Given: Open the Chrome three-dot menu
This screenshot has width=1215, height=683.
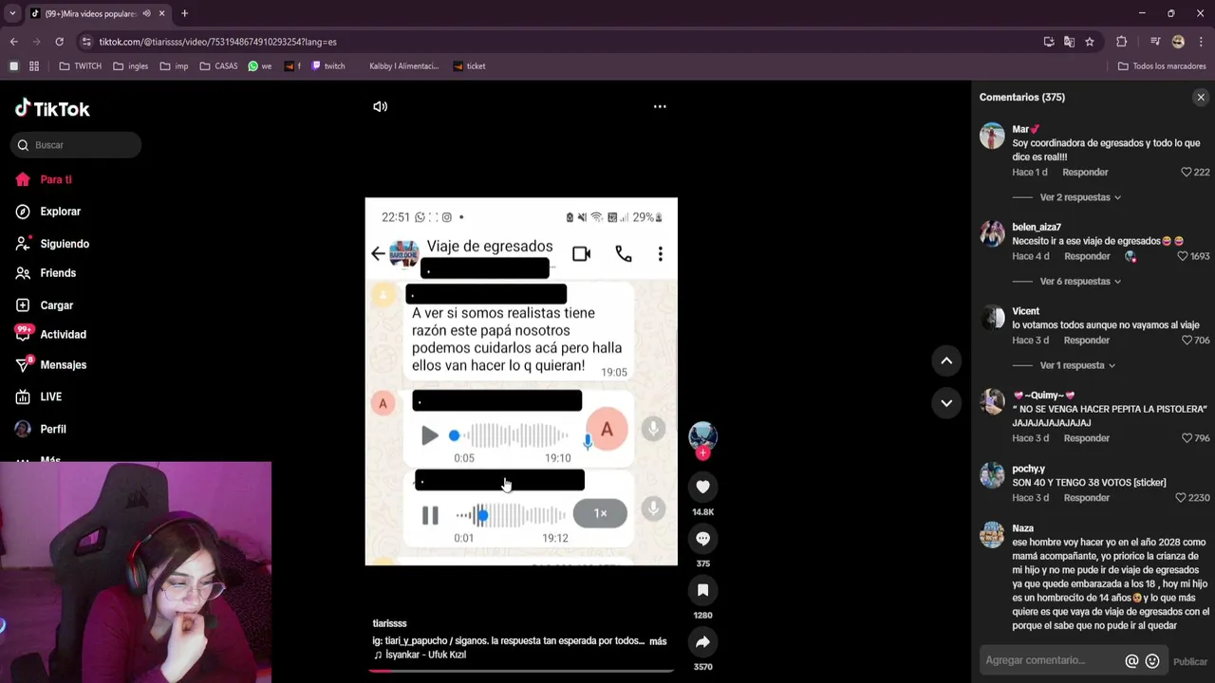Looking at the screenshot, I should click(1201, 42).
